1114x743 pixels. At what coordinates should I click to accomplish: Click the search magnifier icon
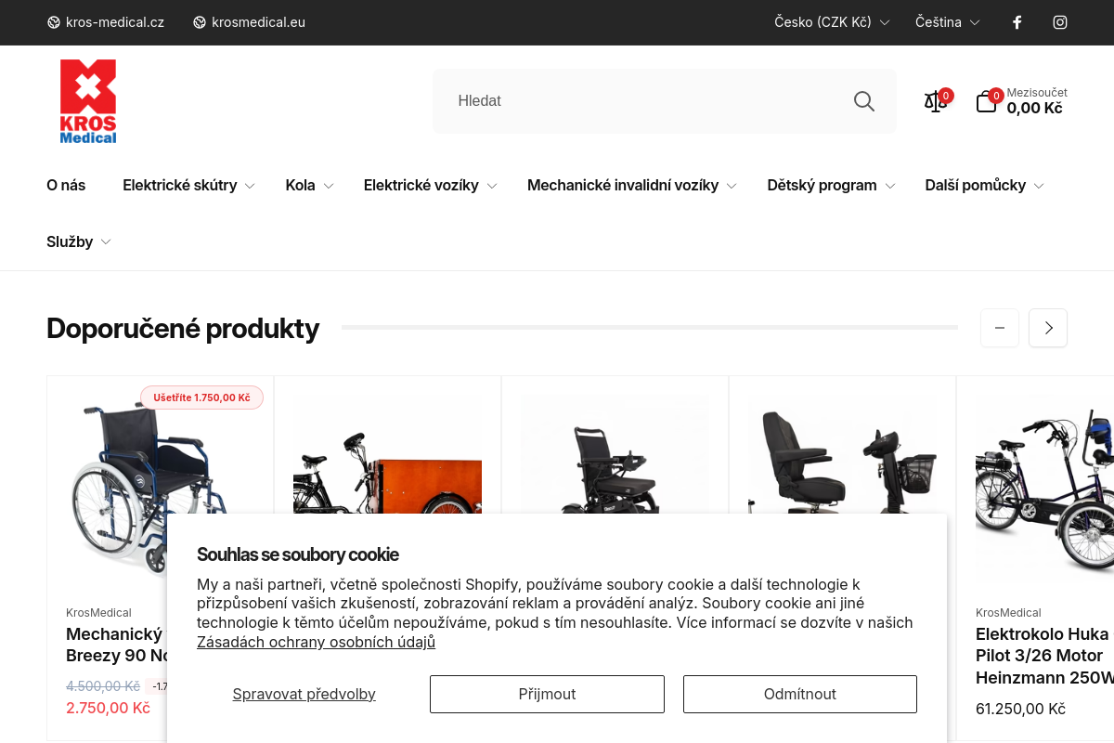[864, 101]
